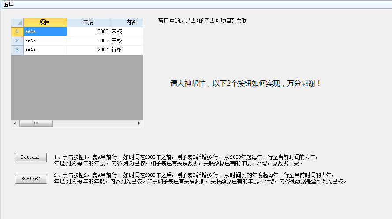Click the horizontal scrollbar right arrow
Viewport: 392px width, 219px height.
click(139, 123)
